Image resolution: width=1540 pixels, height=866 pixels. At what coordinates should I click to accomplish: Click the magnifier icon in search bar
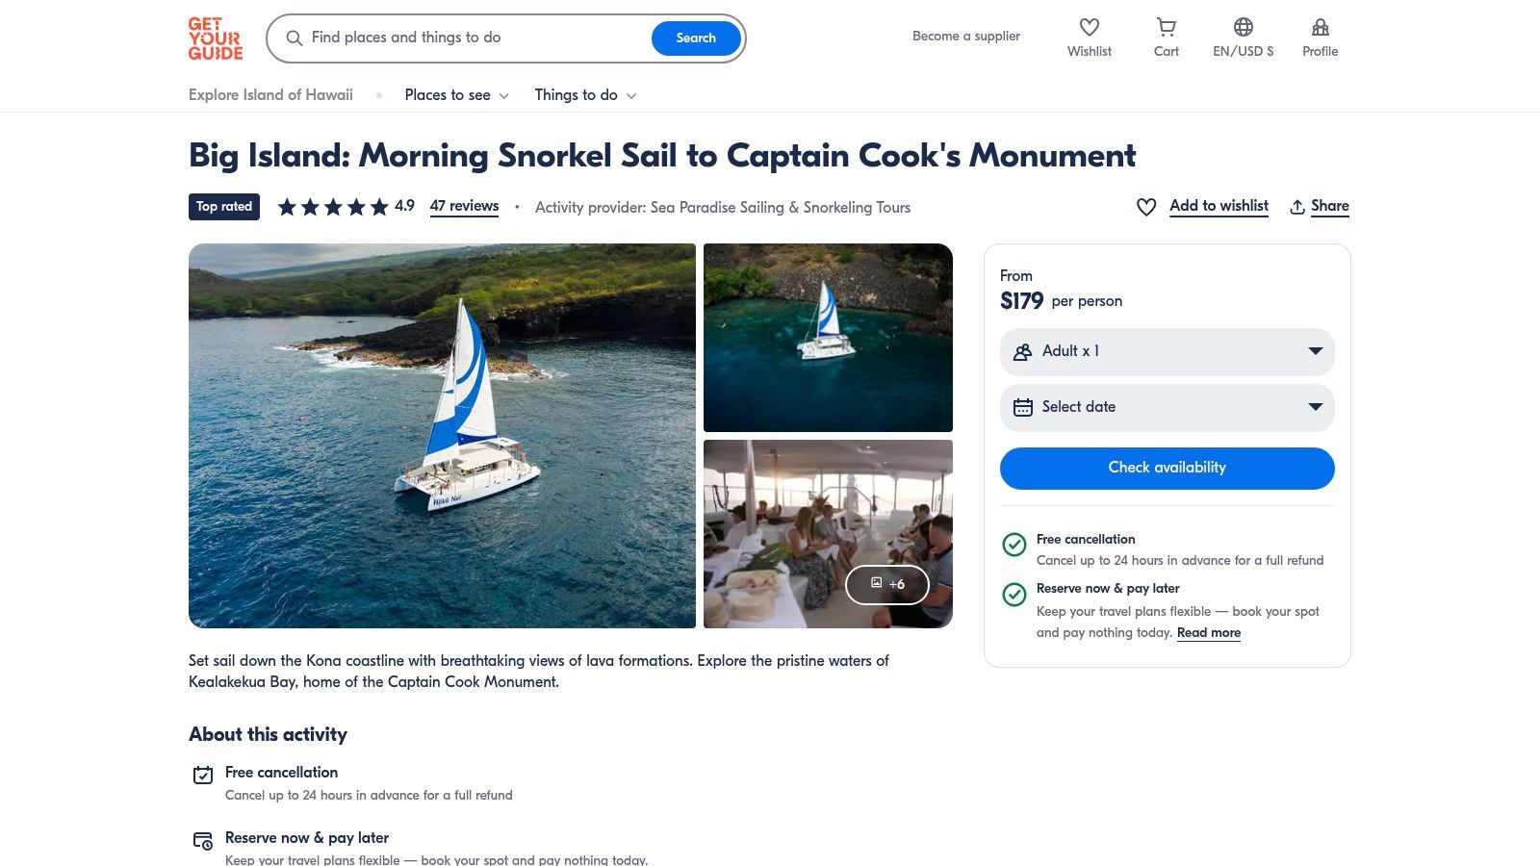pyautogui.click(x=295, y=38)
